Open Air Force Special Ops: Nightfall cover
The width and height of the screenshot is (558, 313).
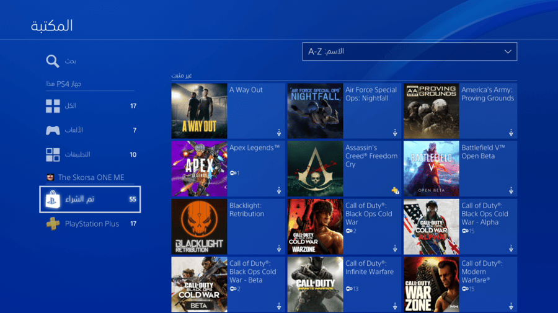(x=316, y=111)
